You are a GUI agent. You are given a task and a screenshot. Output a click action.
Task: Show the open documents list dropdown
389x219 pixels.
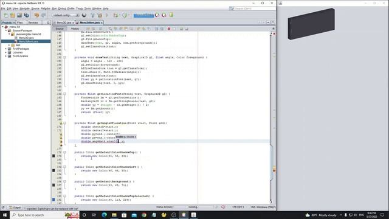coord(268,23)
